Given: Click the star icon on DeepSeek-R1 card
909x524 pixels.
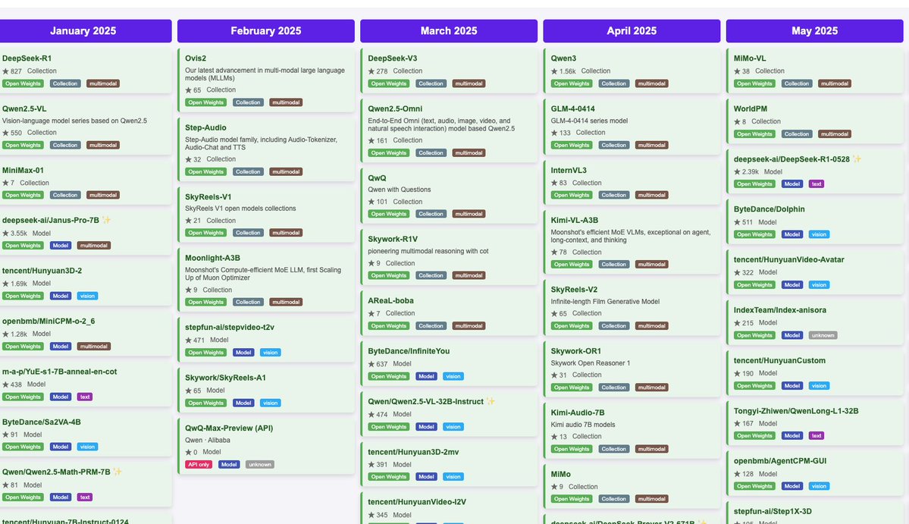Looking at the screenshot, I should click(x=5, y=71).
